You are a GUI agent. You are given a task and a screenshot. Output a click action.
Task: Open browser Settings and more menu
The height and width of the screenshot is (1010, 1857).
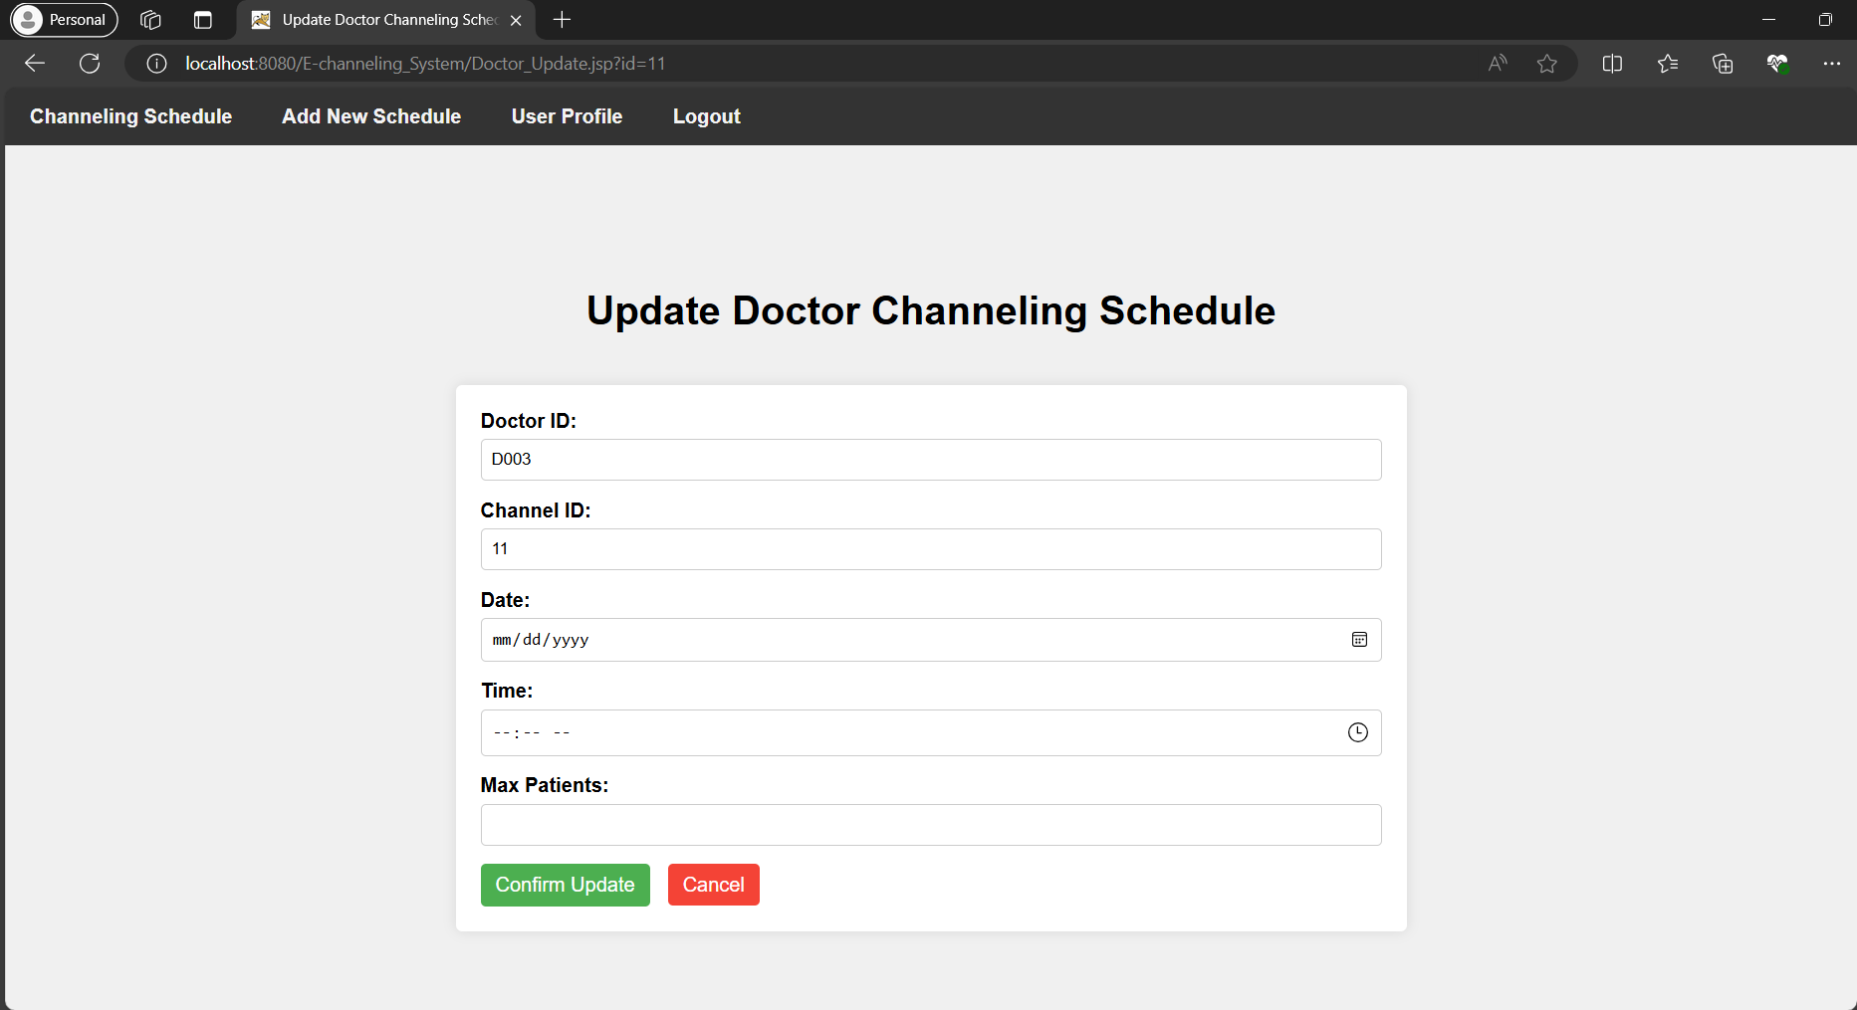[1831, 64]
